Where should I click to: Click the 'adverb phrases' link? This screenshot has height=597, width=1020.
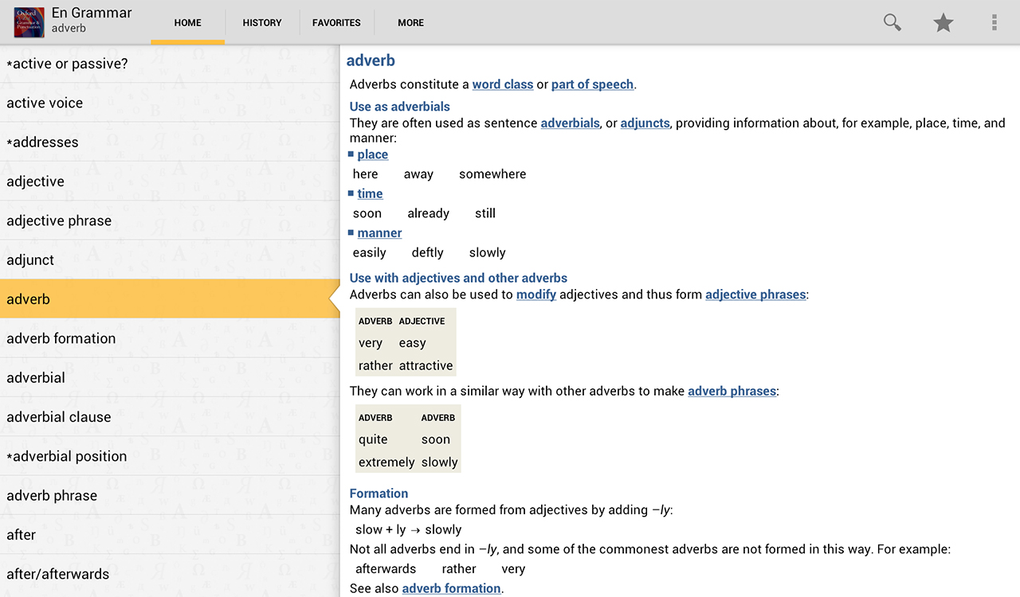point(732,391)
